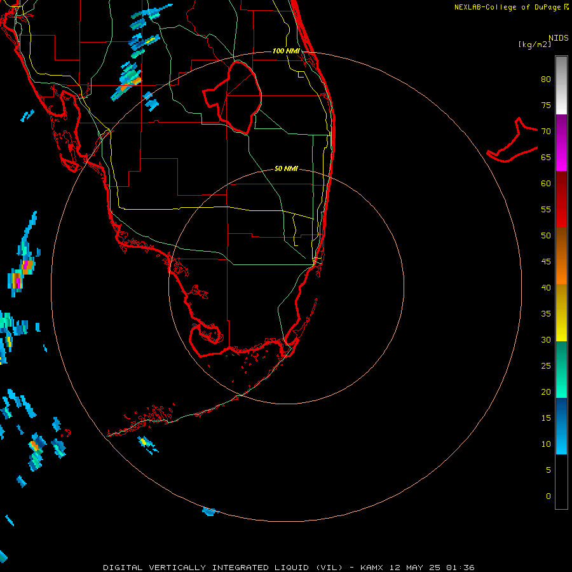Click the kg/m2 unit label
Screen dimensions: 572x572
(x=535, y=44)
